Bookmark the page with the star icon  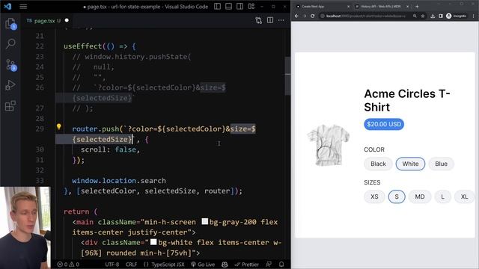click(x=423, y=16)
